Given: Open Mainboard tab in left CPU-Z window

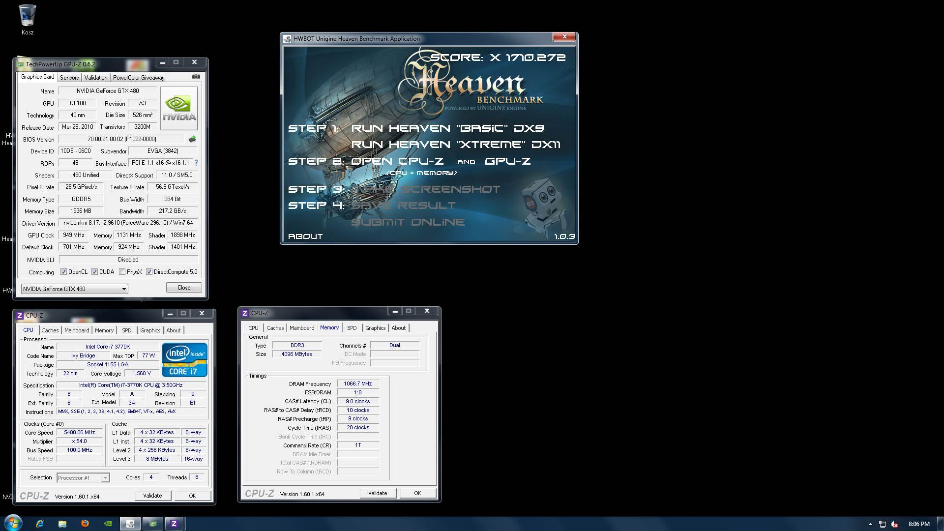Looking at the screenshot, I should (77, 330).
